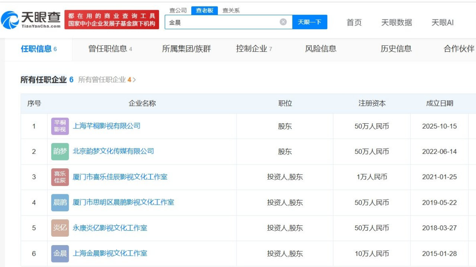476x267 pixels.
Task: Open 天眼数据 in top navigation
Action: 396,22
